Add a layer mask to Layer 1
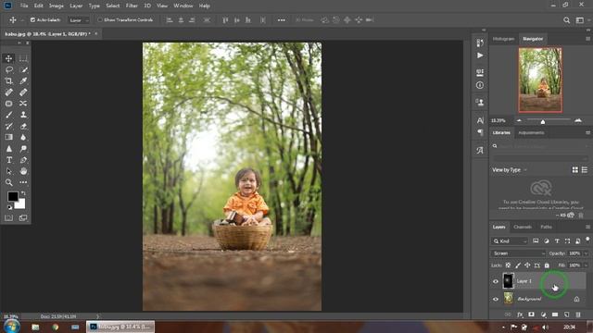 pos(531,314)
